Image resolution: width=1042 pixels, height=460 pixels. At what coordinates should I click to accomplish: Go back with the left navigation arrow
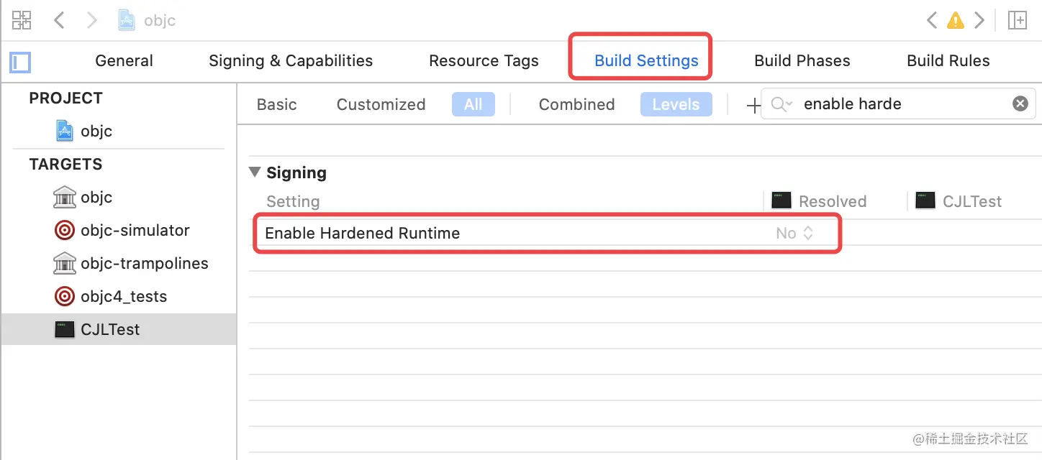[x=60, y=20]
